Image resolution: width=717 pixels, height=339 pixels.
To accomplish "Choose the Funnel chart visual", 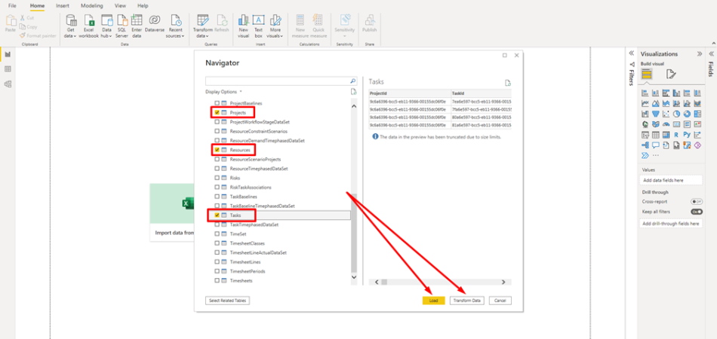I will (x=655, y=114).
